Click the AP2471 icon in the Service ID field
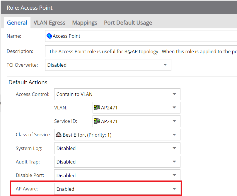 (x=97, y=121)
